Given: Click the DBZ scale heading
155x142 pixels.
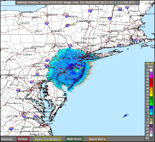Looking at the screenshot, I should click(150, 67).
